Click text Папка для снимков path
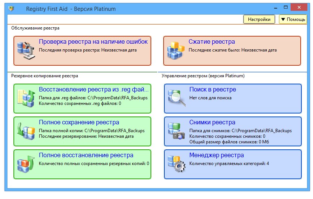 240,131
